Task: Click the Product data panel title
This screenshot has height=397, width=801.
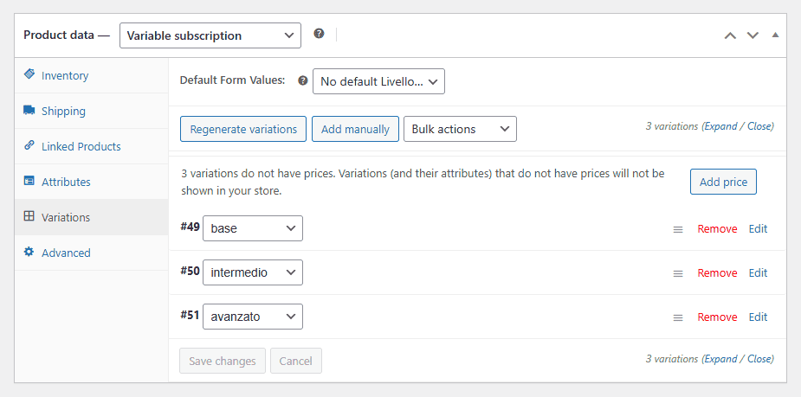Action: pyautogui.click(x=67, y=35)
